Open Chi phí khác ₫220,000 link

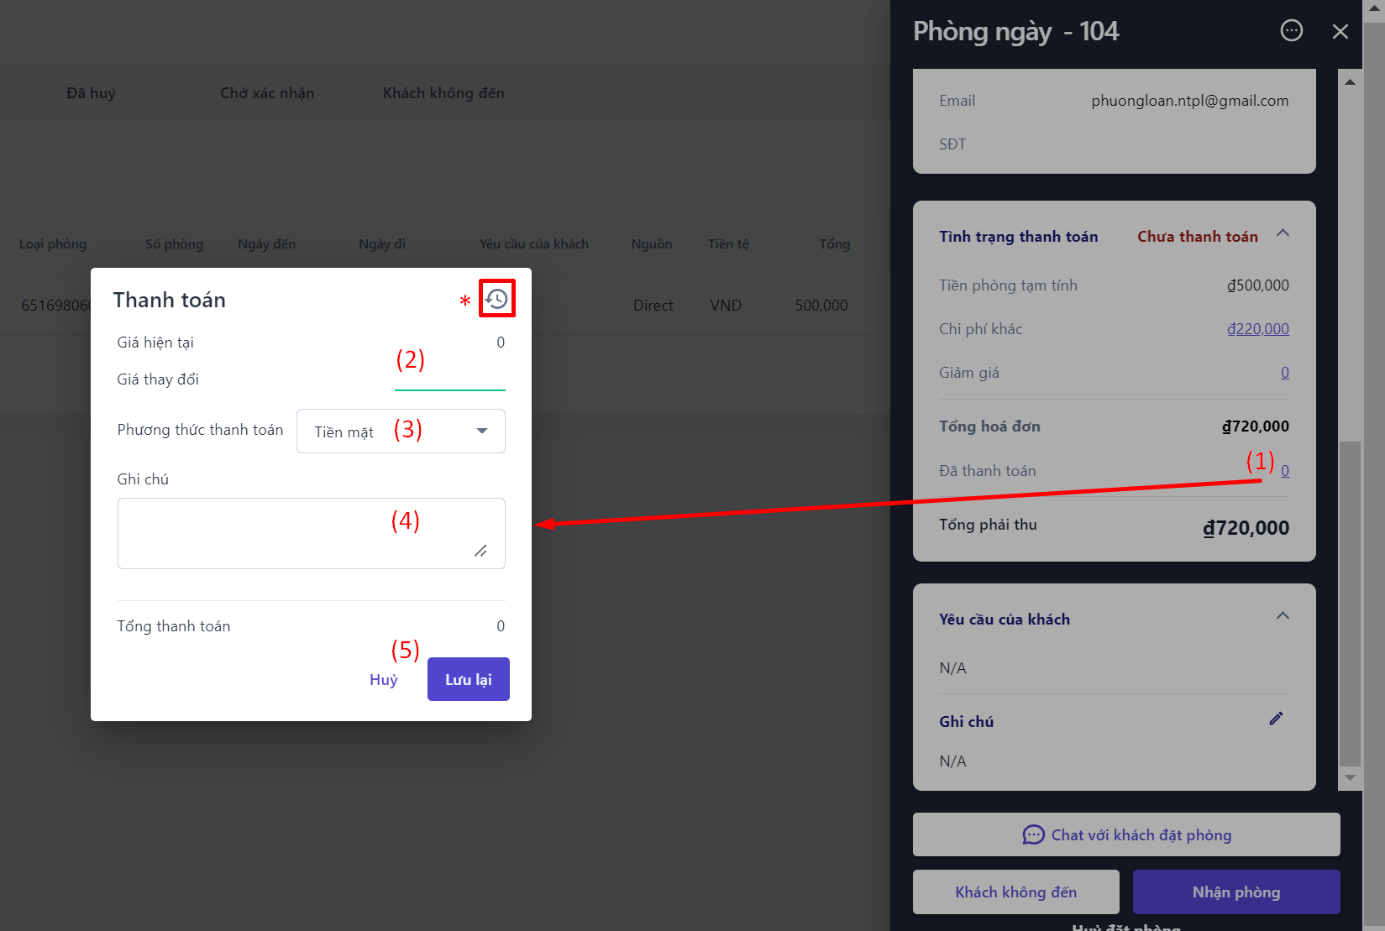[x=1257, y=329]
